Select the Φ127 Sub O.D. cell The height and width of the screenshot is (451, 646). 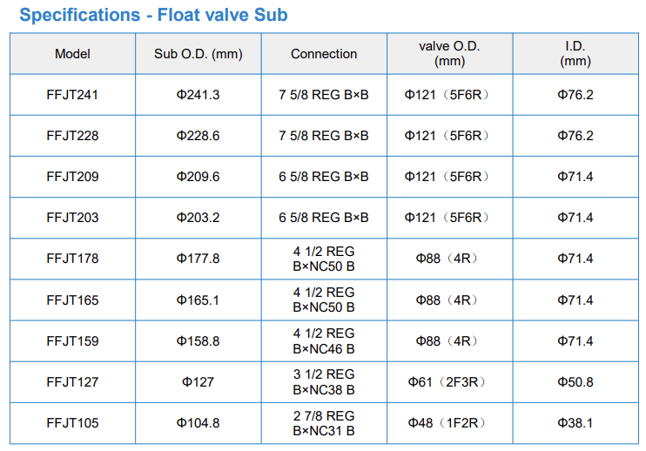[199, 382]
